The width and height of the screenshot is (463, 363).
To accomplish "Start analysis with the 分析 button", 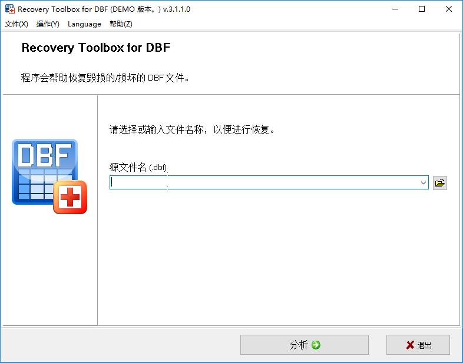I will coord(305,345).
